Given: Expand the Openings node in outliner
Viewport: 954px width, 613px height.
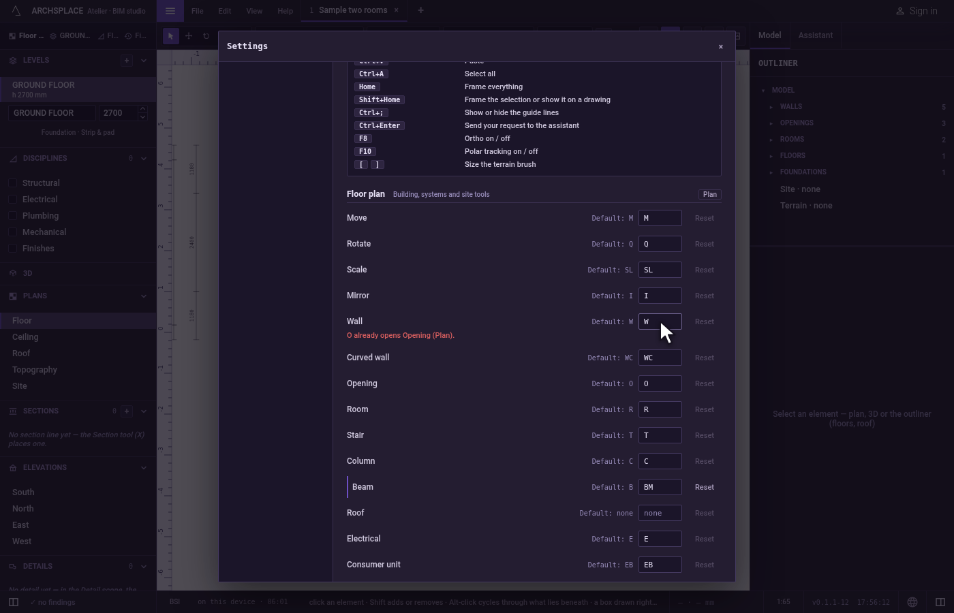Looking at the screenshot, I should click(x=771, y=123).
